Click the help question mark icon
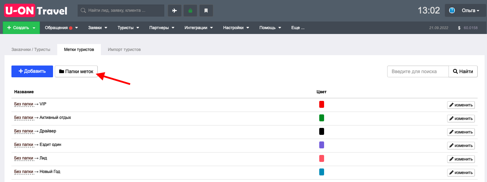Screen dimensions: 487x182 pyautogui.click(x=452, y=10)
